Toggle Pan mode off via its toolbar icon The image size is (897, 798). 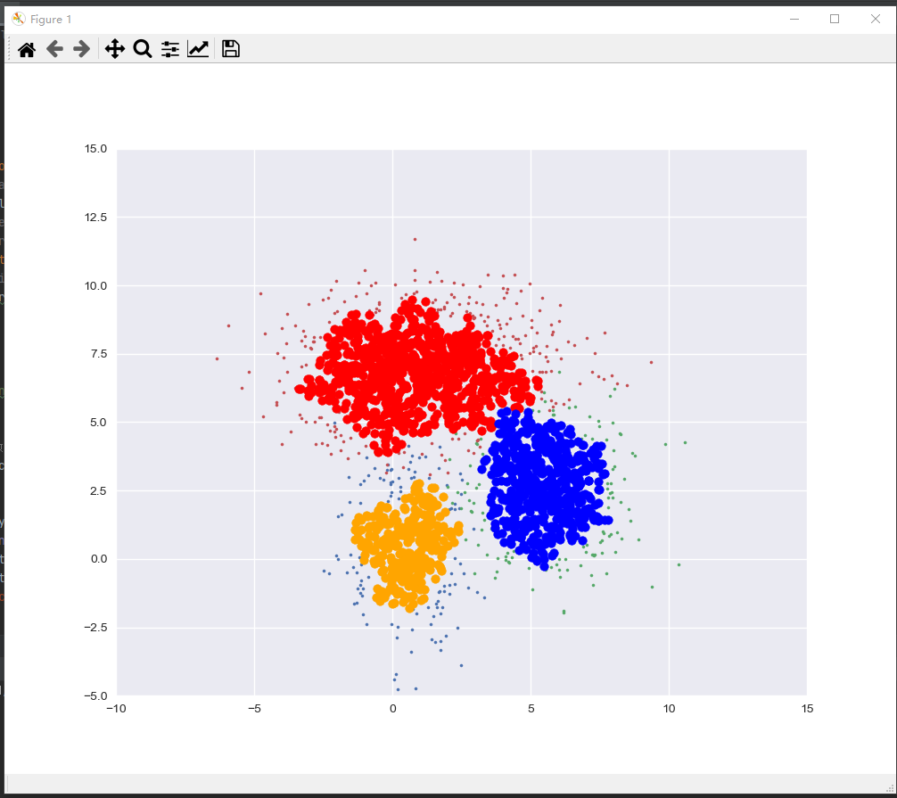tap(114, 49)
